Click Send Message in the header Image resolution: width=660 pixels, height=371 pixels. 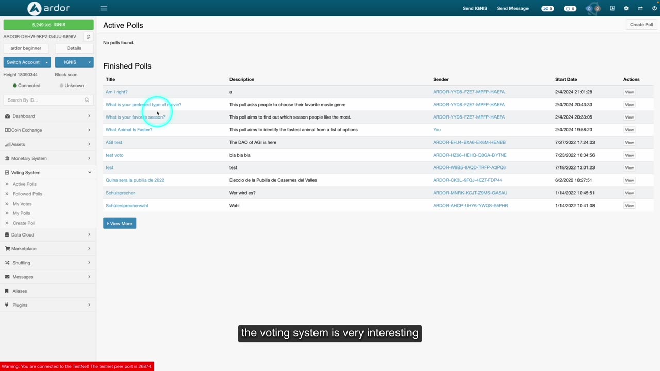pyautogui.click(x=513, y=8)
